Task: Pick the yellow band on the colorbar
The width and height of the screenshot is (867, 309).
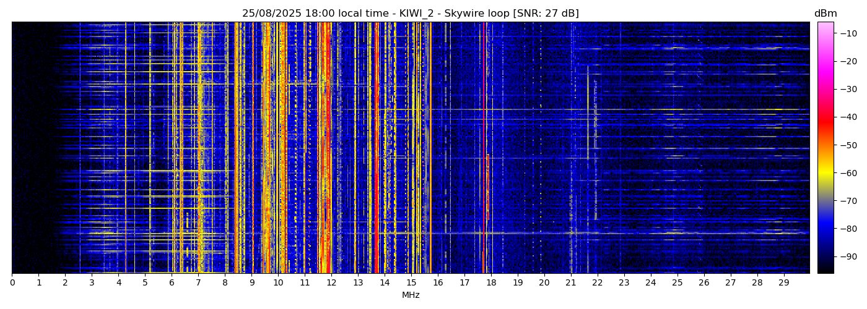Action: tap(825, 174)
